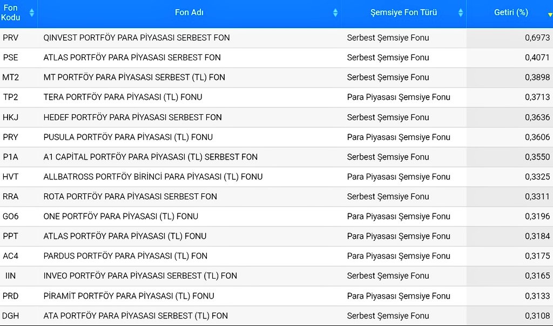Open PUSULA PORTFÖY PARA PİYASASI (TL) FONU
The height and width of the screenshot is (326, 553).
(x=128, y=137)
